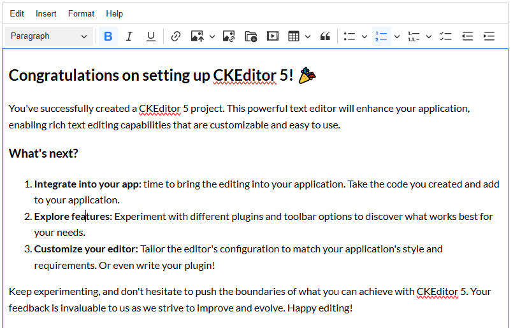Upload image from computer icon
The height and width of the screenshot is (328, 513).
[198, 36]
